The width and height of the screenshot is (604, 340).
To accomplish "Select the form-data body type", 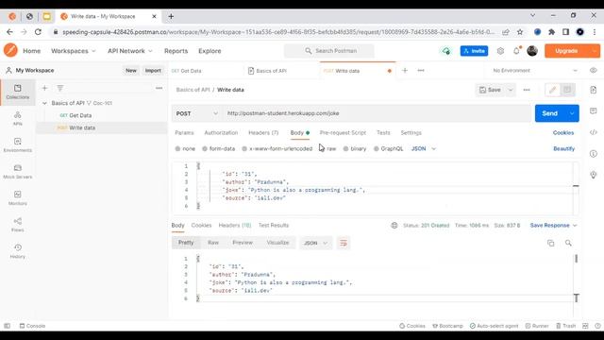I will (218, 148).
